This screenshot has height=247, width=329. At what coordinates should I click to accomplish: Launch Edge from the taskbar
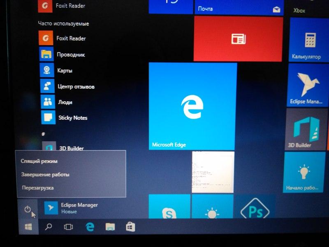(90, 227)
